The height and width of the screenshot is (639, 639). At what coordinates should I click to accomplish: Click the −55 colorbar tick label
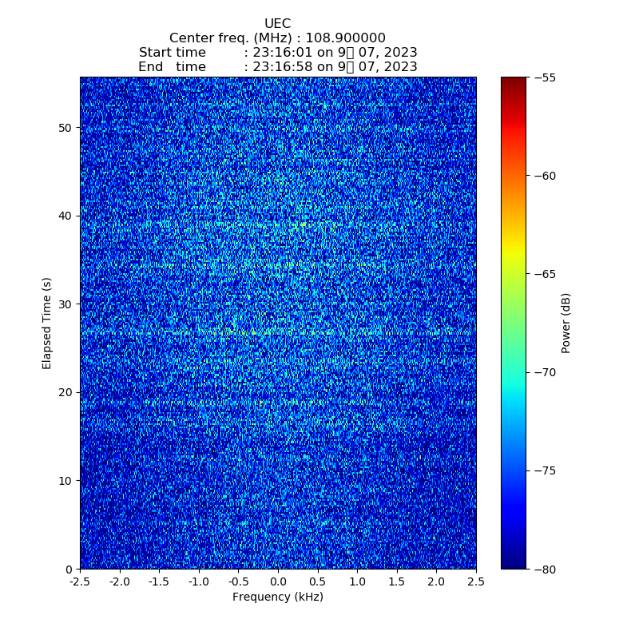pos(545,77)
